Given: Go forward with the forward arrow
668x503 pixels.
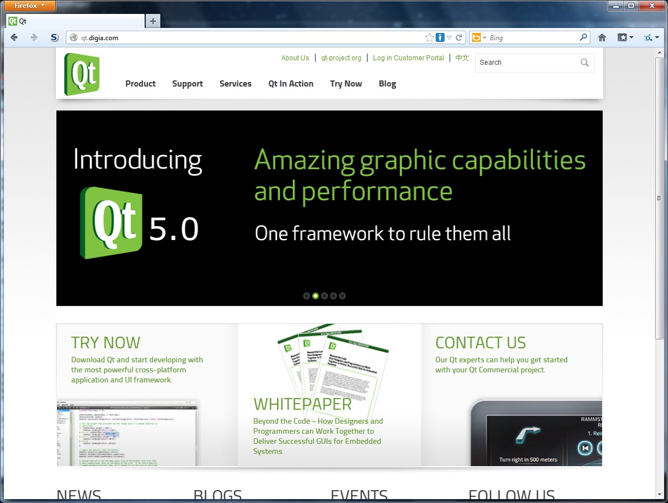Looking at the screenshot, I should click(x=34, y=37).
